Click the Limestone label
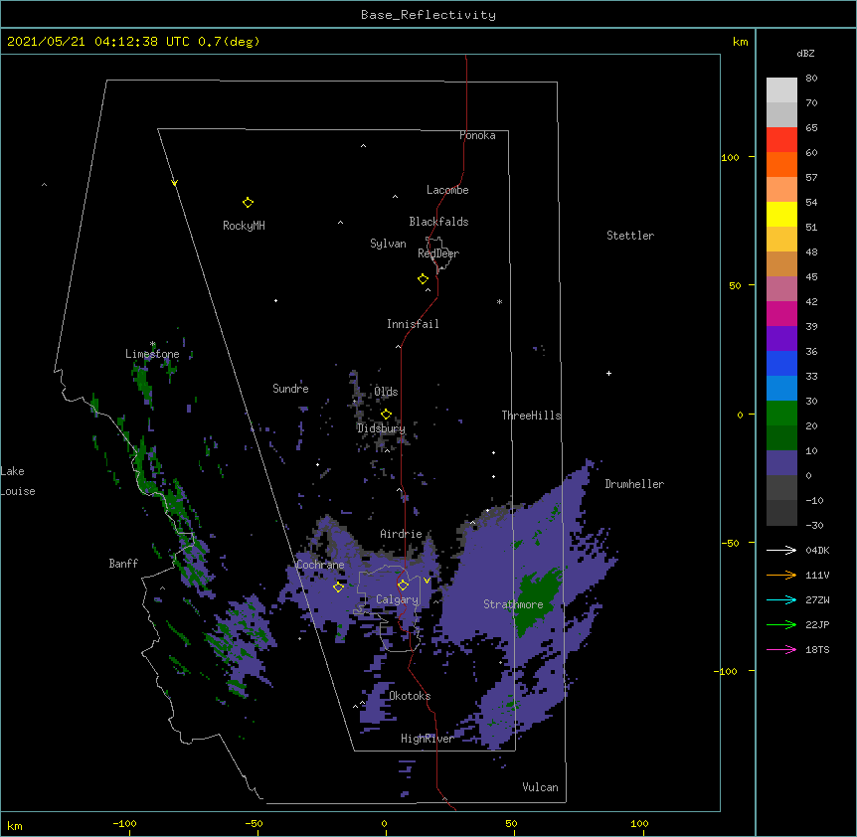This screenshot has height=837, width=857. coord(152,354)
